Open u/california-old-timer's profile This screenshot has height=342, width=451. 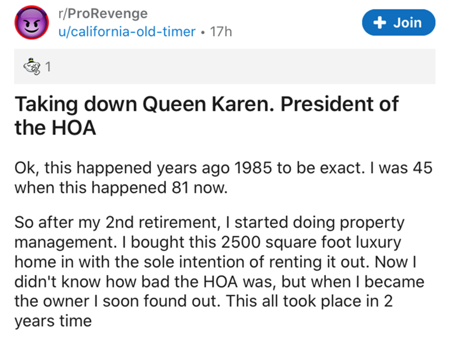[129, 33]
